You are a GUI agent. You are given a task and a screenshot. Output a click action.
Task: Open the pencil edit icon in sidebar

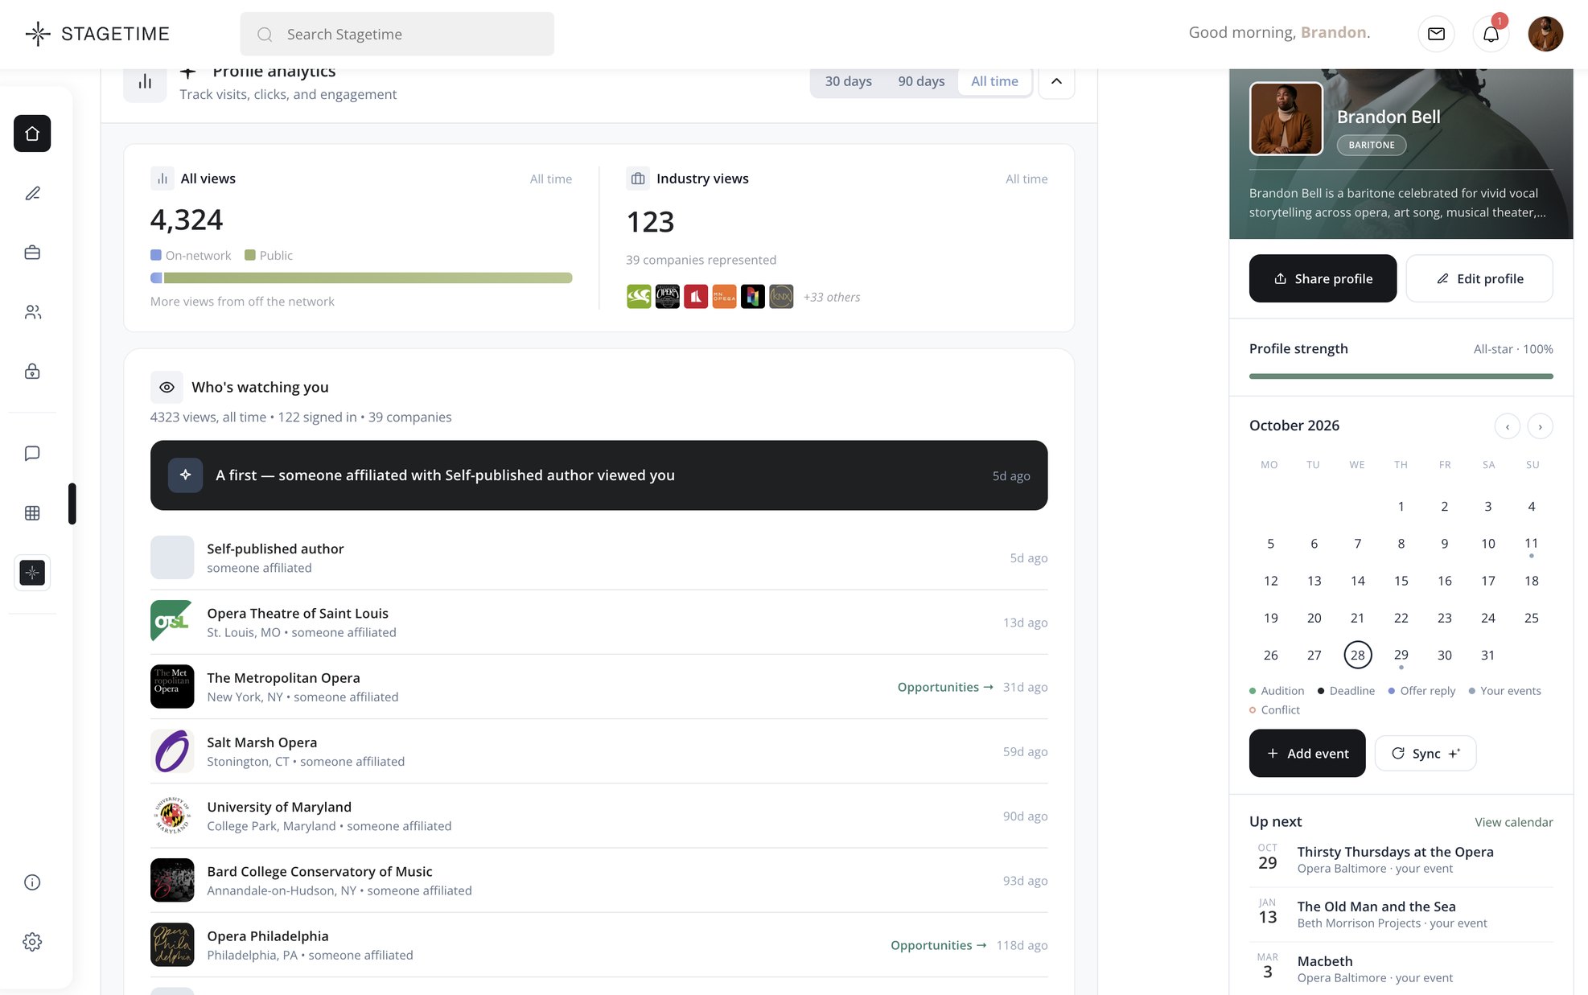32,193
